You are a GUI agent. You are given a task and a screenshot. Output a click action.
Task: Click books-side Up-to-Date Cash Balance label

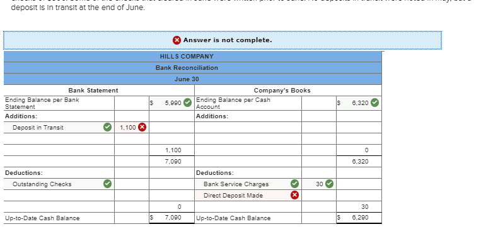click(x=233, y=218)
